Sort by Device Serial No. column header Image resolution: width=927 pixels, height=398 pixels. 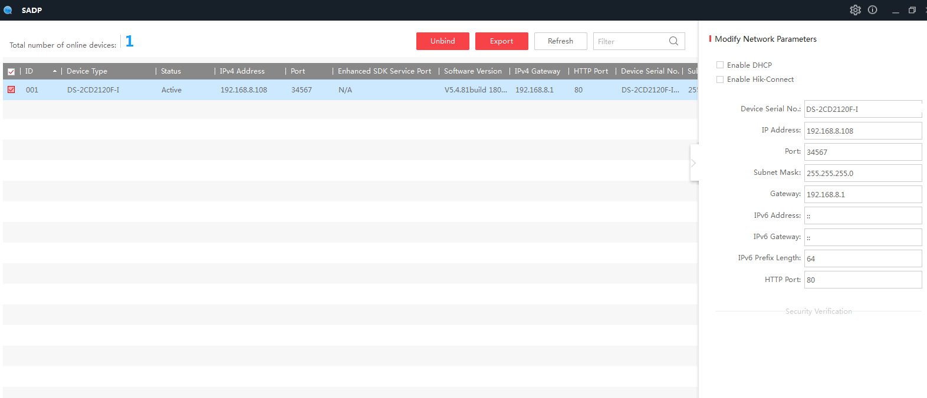(x=649, y=71)
